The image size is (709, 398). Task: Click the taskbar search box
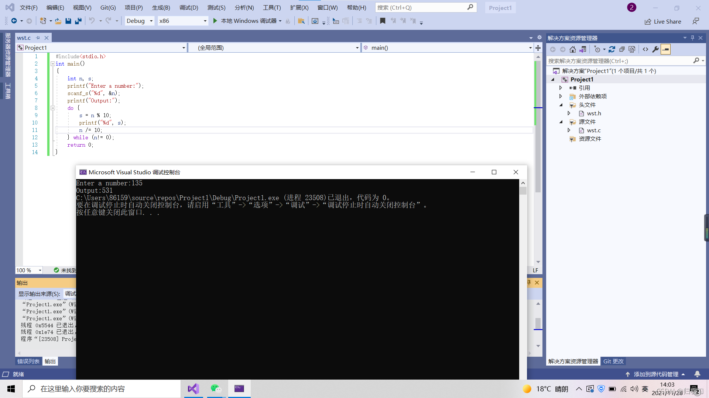(x=102, y=389)
